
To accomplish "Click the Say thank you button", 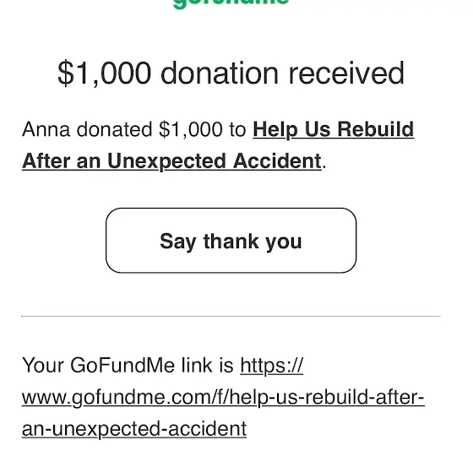I will click(x=231, y=241).
